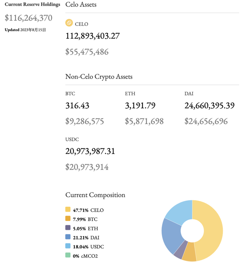The width and height of the screenshot is (245, 262).
Task: Click the USDC holdings value 20,973,987.31
Action: click(90, 151)
